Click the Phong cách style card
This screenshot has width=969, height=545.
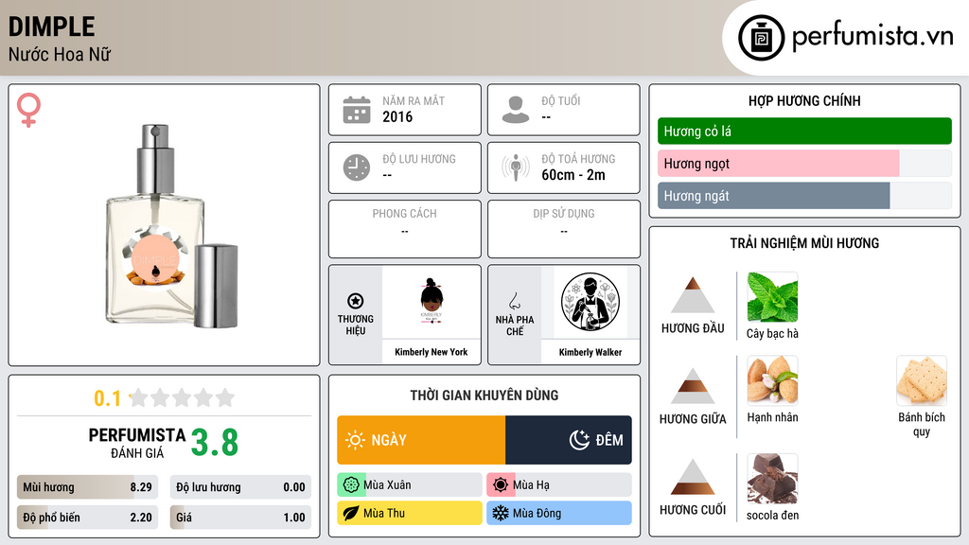[x=405, y=229]
